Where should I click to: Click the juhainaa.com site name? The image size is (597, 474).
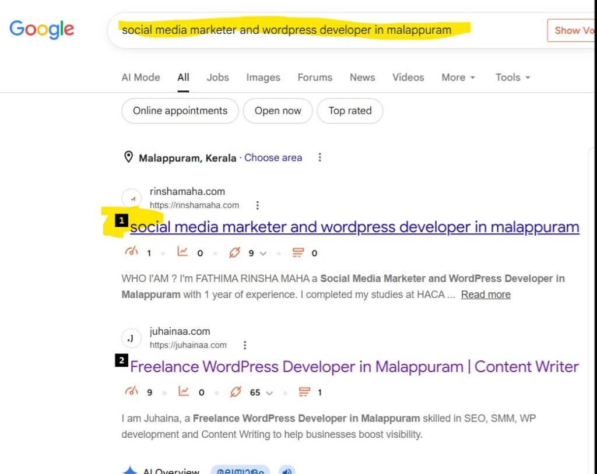(180, 331)
